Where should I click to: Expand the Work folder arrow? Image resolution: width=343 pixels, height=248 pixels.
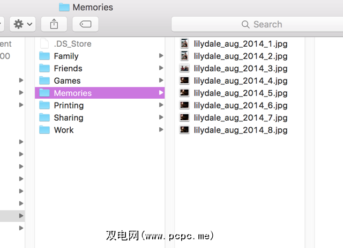(161, 130)
